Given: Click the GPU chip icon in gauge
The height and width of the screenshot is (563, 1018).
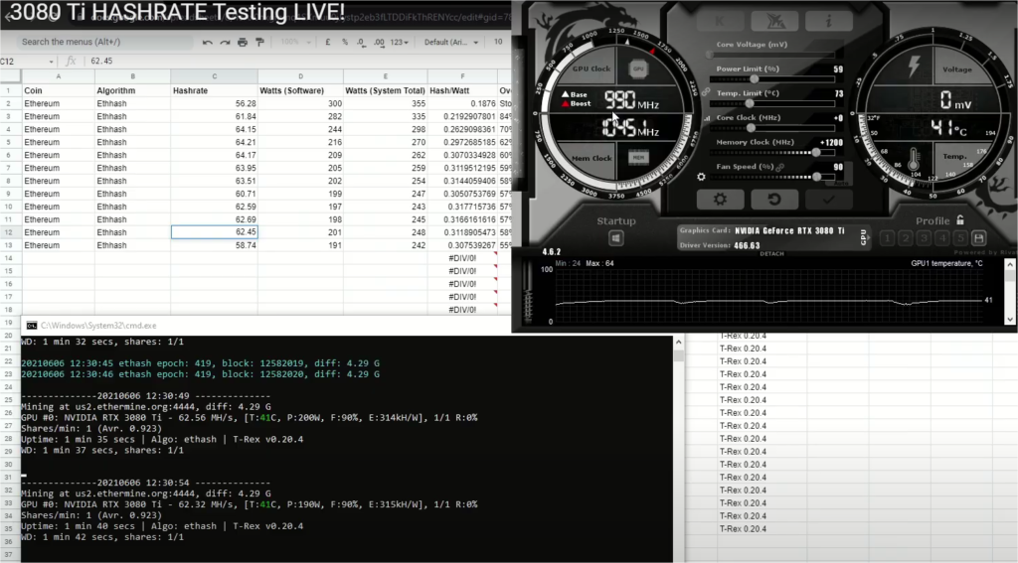Looking at the screenshot, I should click(x=638, y=69).
